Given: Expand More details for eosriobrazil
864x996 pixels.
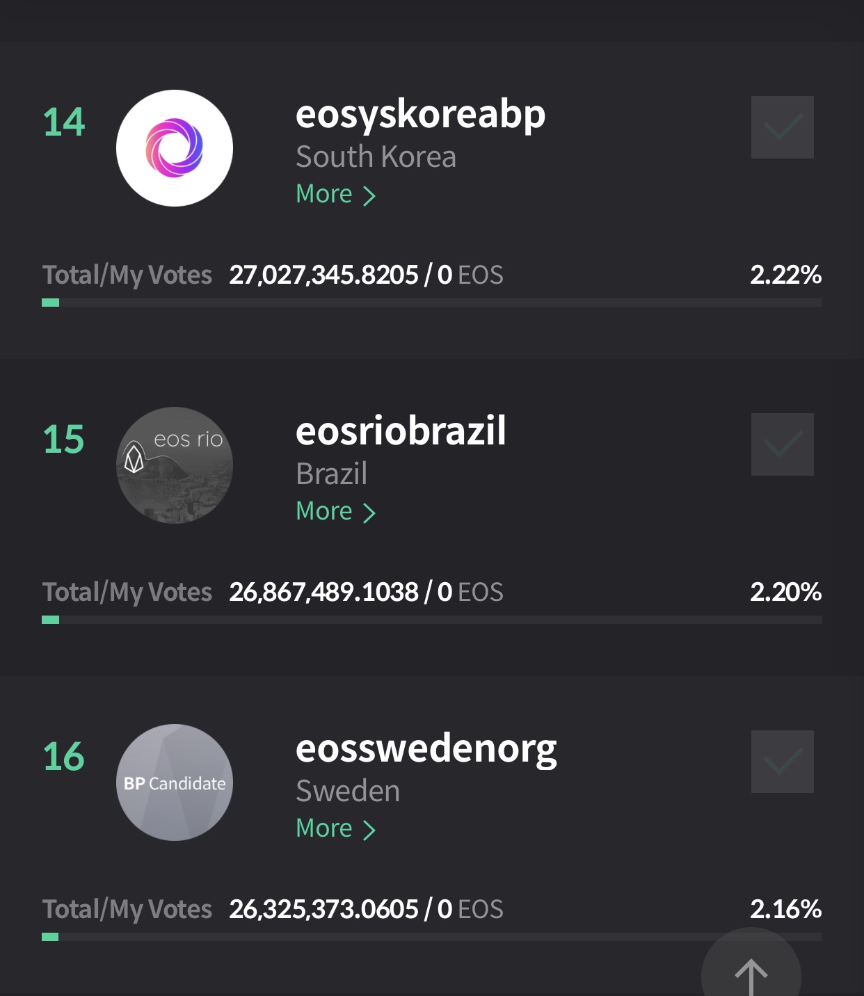Looking at the screenshot, I should coord(336,511).
